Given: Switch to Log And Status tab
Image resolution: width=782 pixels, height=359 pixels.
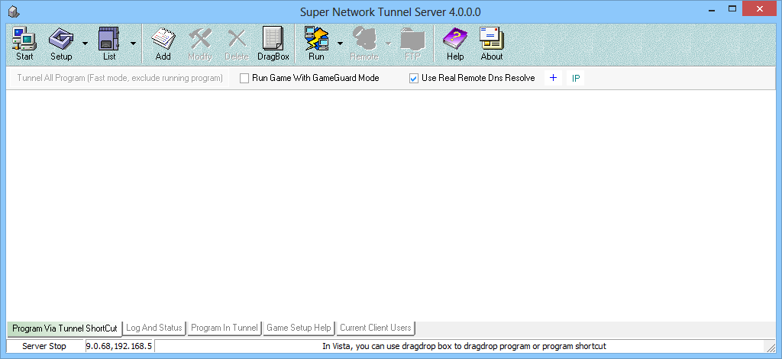Looking at the screenshot, I should point(154,328).
